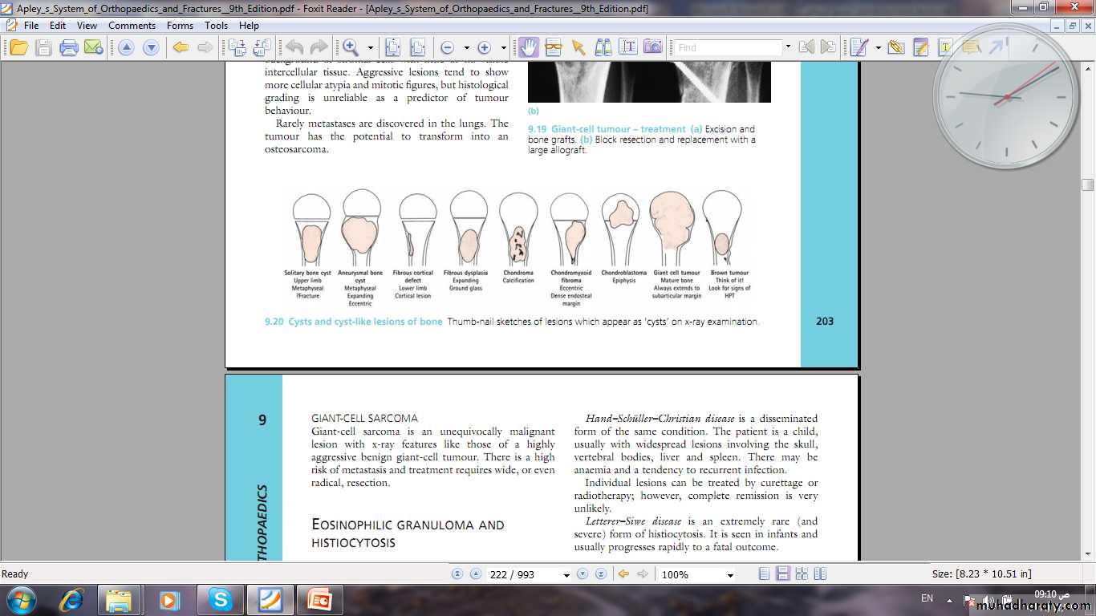
Task: Click the email envelope icon
Action: pos(92,47)
